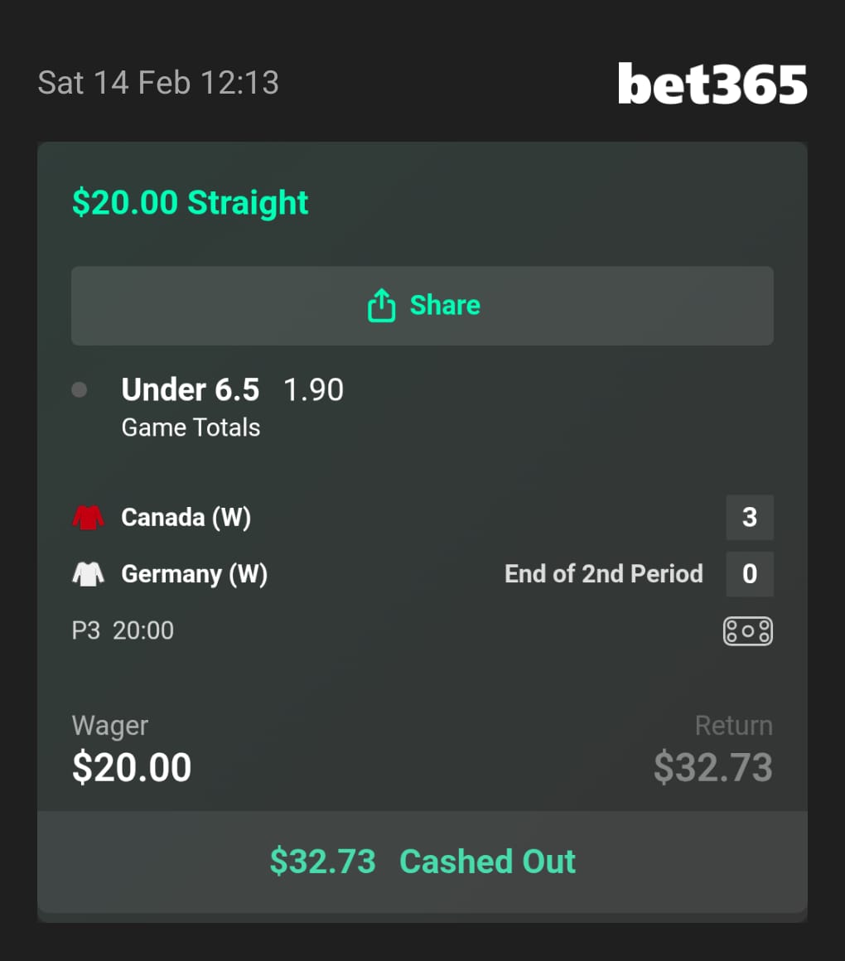845x961 pixels.
Task: Click the 1.90 odds value
Action: point(313,389)
